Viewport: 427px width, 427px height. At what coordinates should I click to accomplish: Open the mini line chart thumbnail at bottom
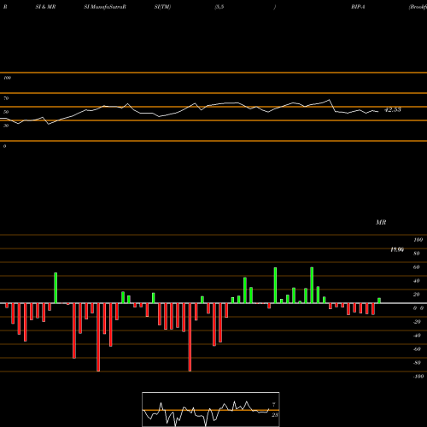click(x=211, y=409)
